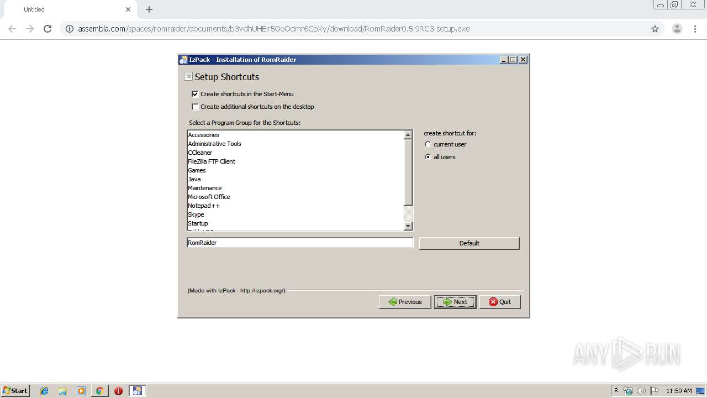Click the browser back arrow
This screenshot has height=398, width=707.
[x=12, y=29]
